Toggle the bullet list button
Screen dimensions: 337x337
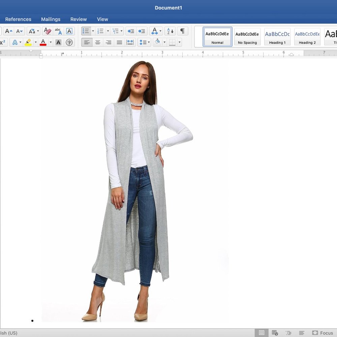pyautogui.click(x=86, y=31)
